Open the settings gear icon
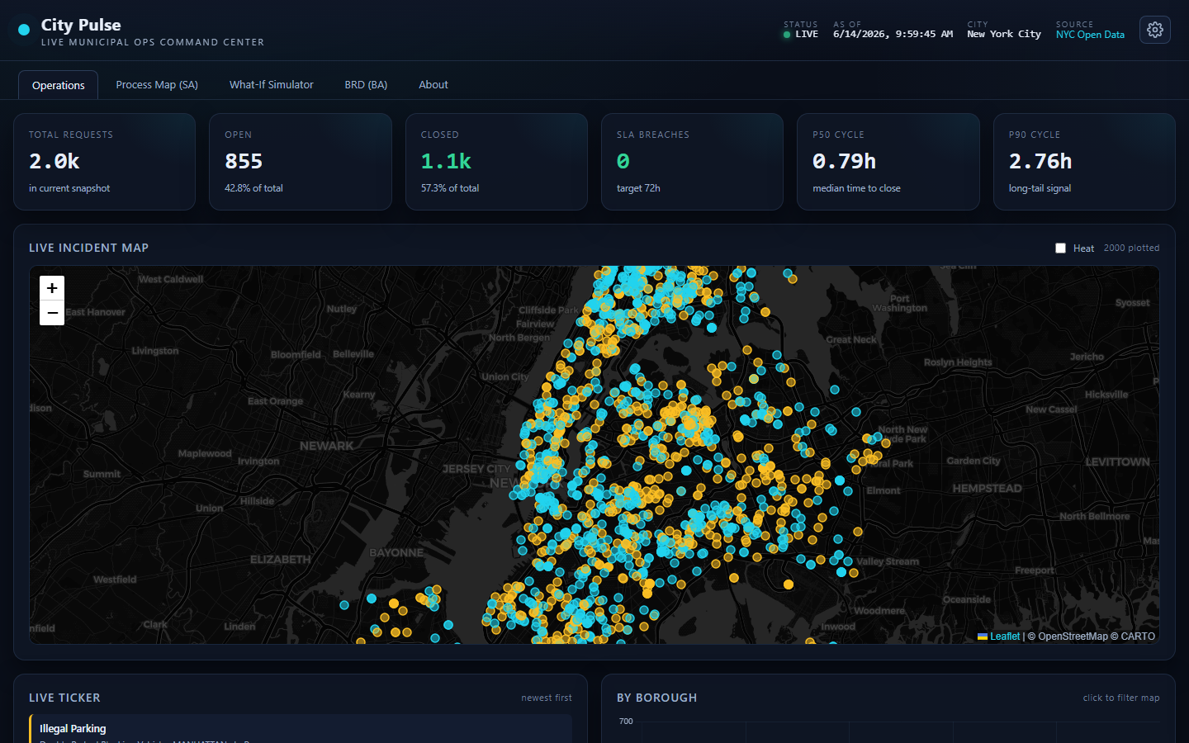This screenshot has height=743, width=1189. coord(1155,30)
